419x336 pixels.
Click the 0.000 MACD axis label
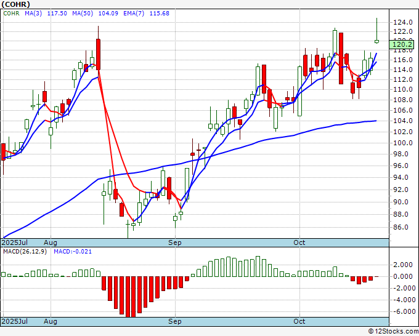coord(403,276)
